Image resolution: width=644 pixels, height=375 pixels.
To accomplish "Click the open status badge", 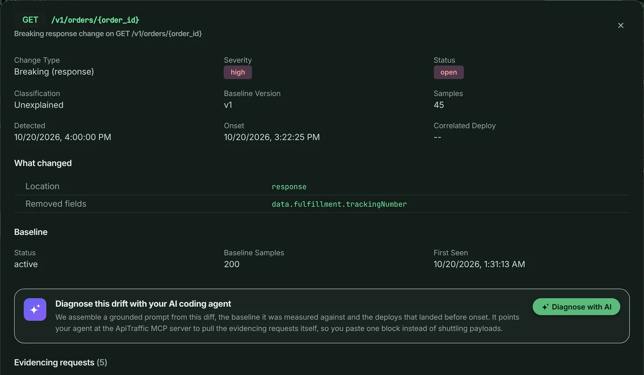I will coord(448,72).
